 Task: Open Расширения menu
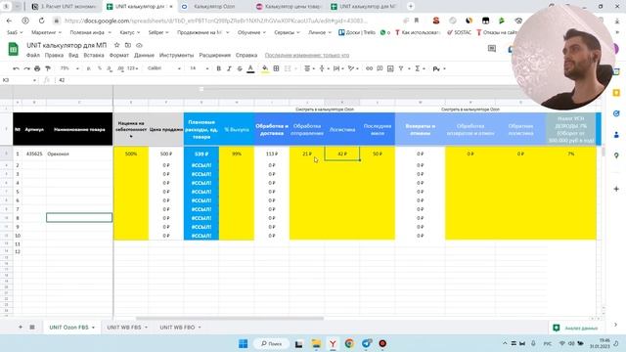click(215, 55)
